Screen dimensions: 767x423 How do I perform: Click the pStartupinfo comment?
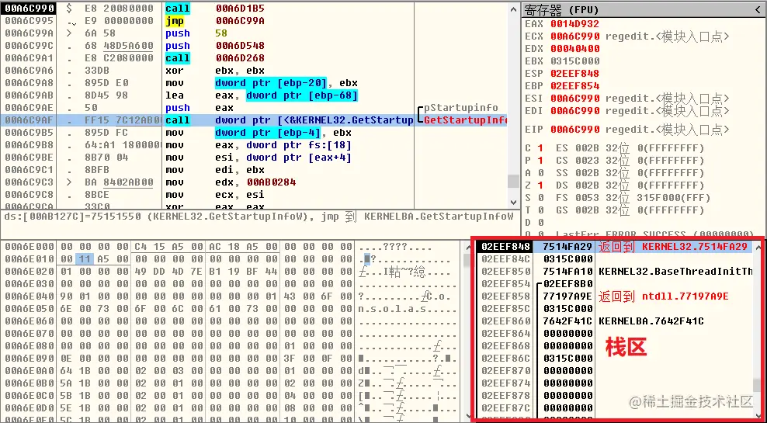(461, 108)
